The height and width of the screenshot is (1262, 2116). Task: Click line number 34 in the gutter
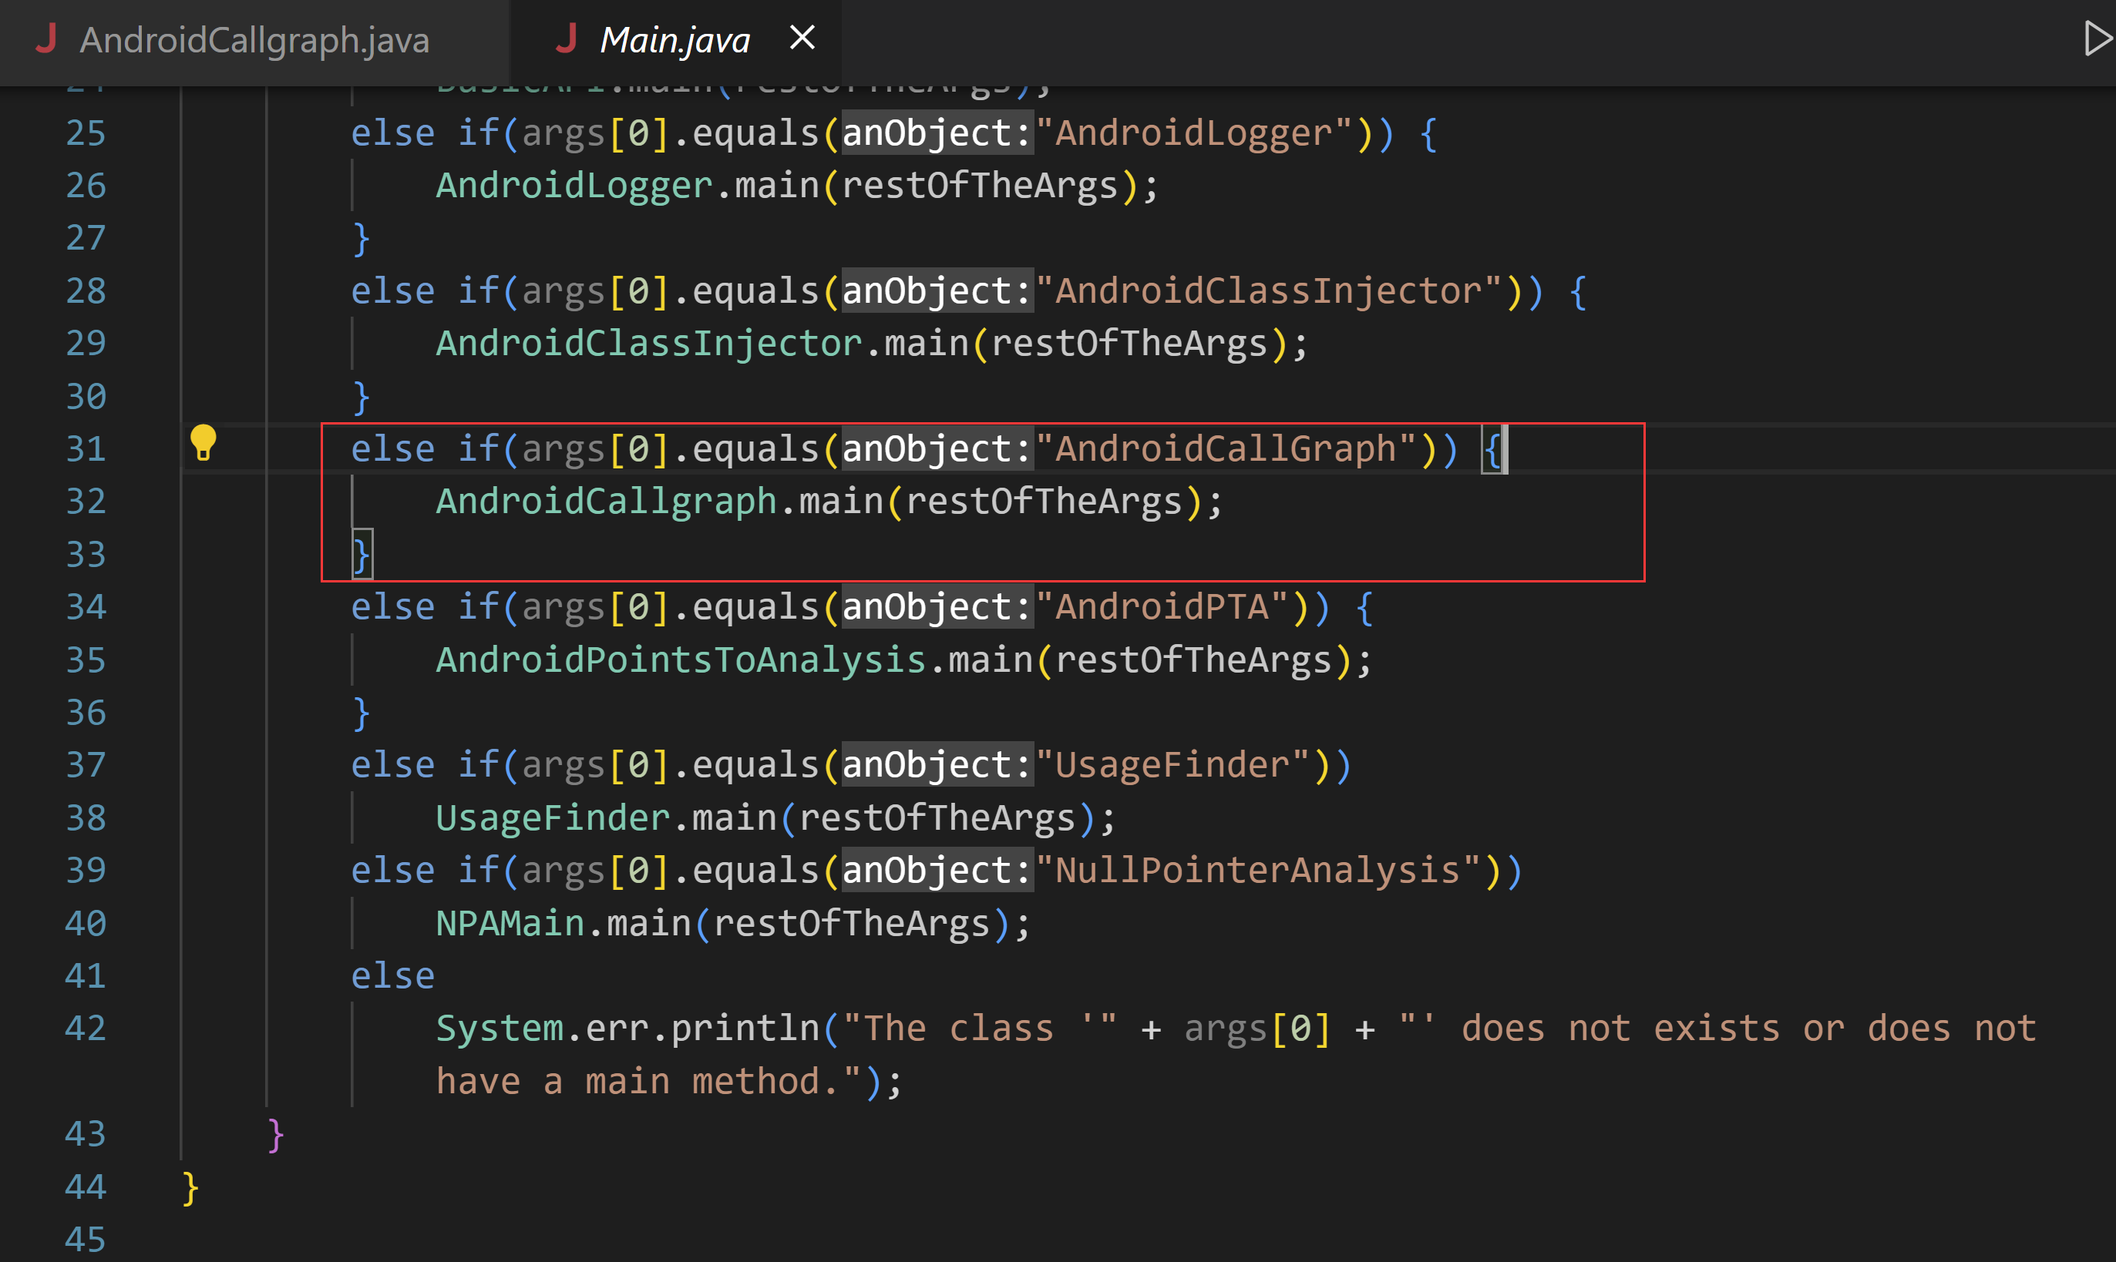[85, 607]
